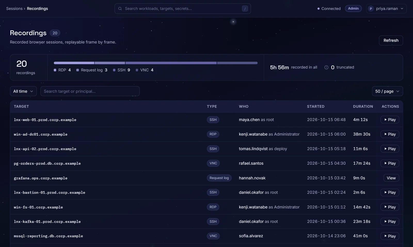Viewport: 413px width, 247px height.
Task: Open the 50 / page dropdown
Action: tap(387, 91)
